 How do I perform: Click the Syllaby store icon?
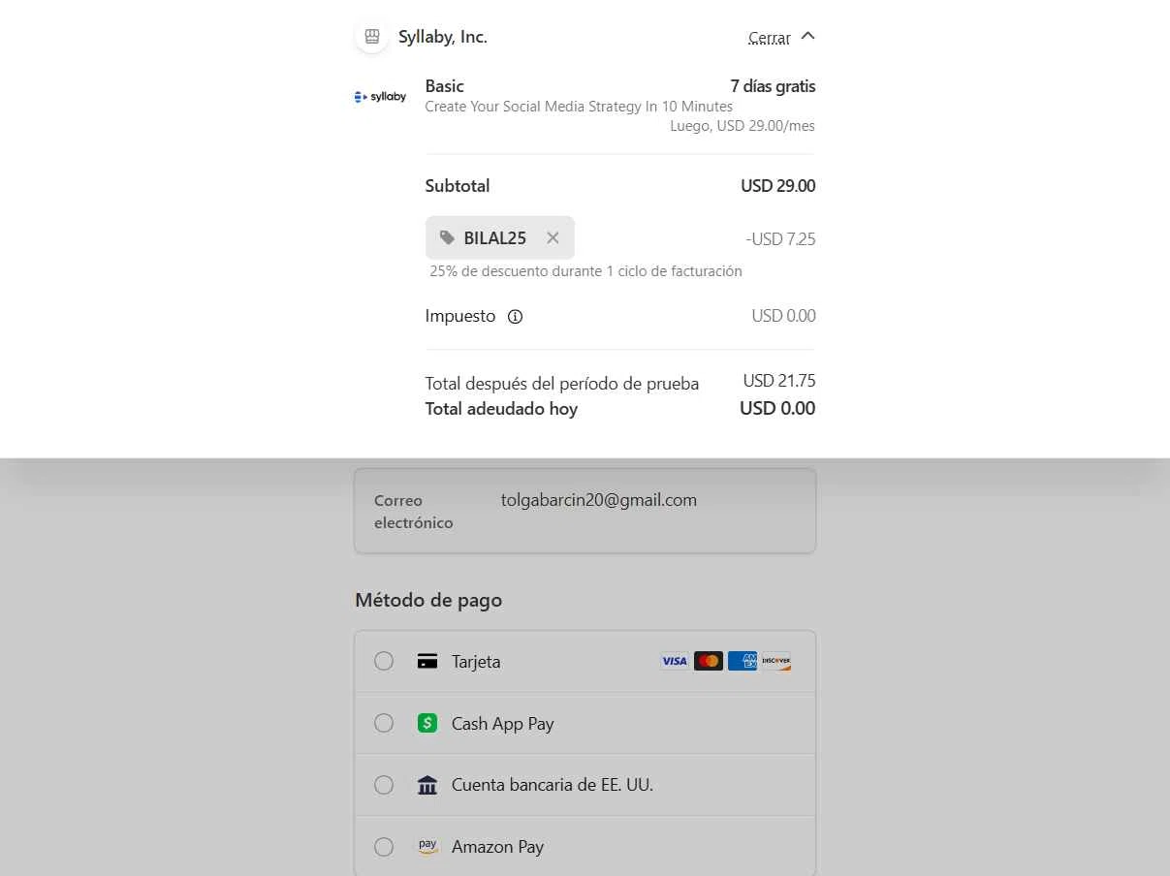click(371, 37)
